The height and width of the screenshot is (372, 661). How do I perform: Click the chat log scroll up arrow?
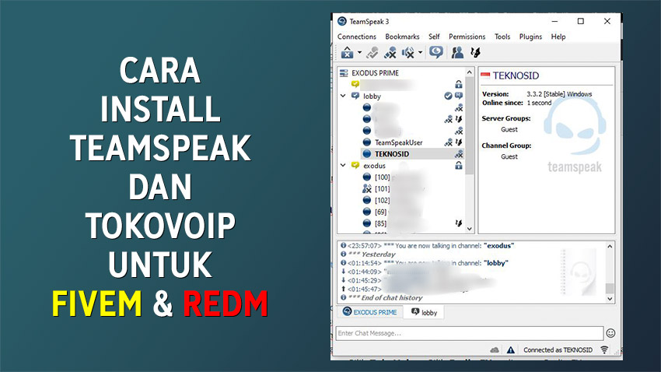click(610, 246)
